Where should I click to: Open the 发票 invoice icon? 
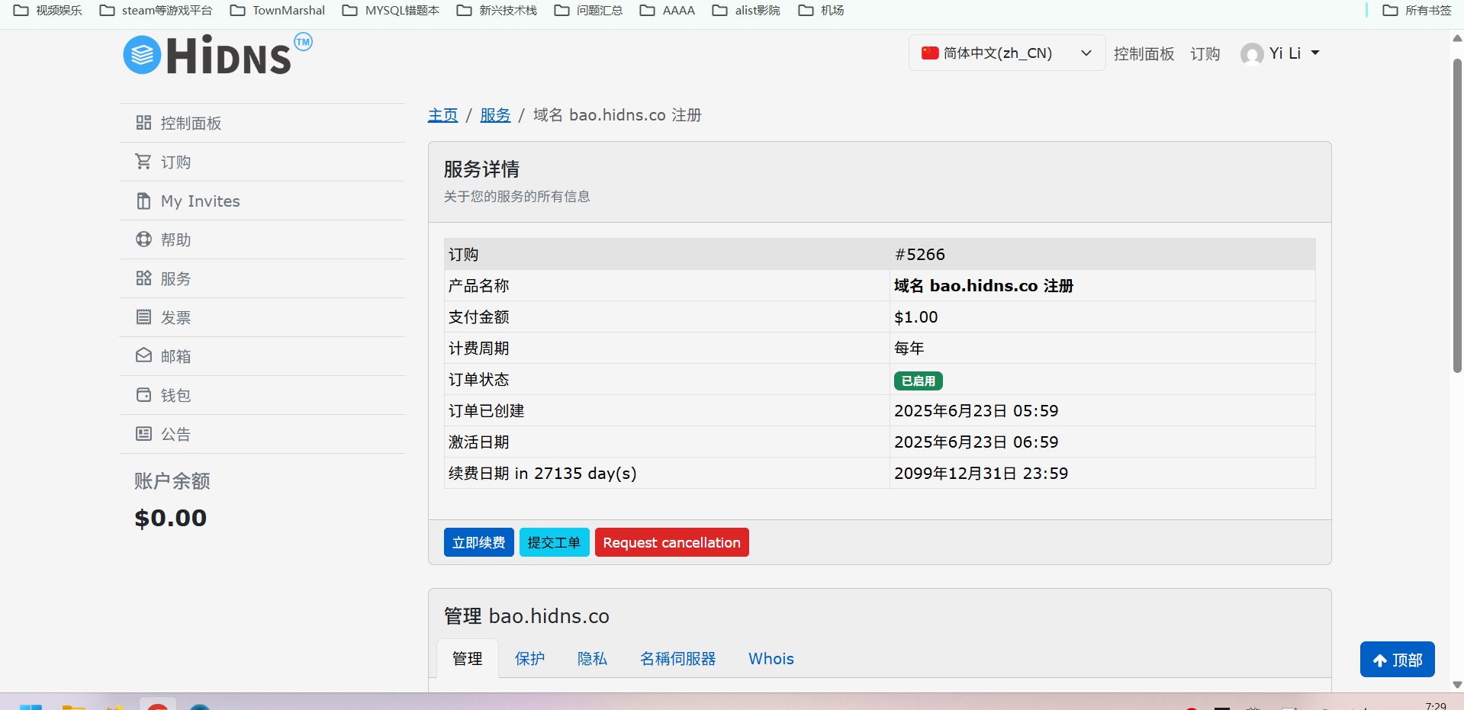144,316
